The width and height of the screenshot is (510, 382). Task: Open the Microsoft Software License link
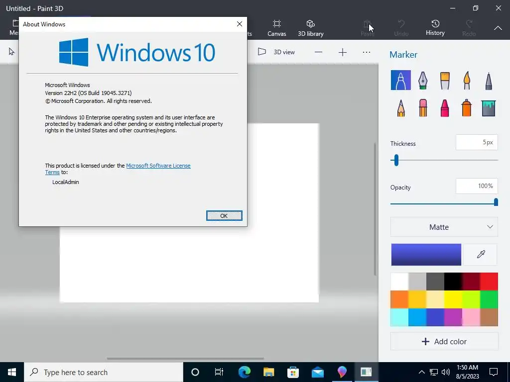point(158,166)
